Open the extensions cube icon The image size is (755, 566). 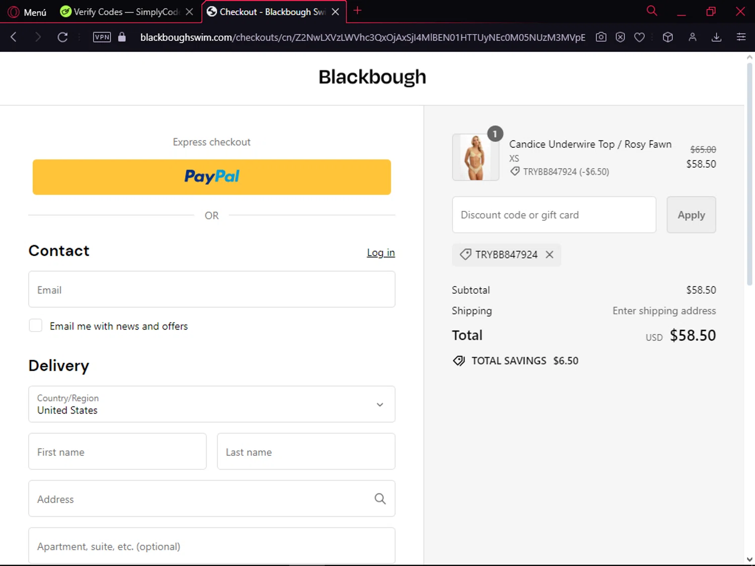(668, 37)
